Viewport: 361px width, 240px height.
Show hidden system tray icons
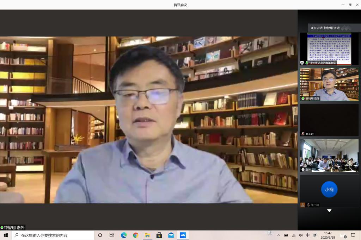(x=278, y=235)
